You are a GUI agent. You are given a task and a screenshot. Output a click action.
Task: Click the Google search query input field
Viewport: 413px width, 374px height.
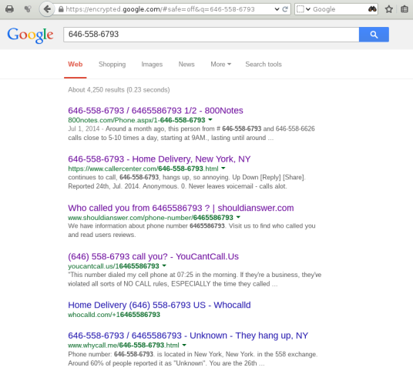[x=211, y=34]
